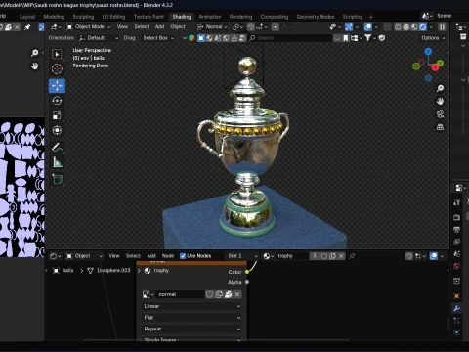This screenshot has height=352, width=469.
Task: Activate the Transform tool
Action: click(57, 130)
